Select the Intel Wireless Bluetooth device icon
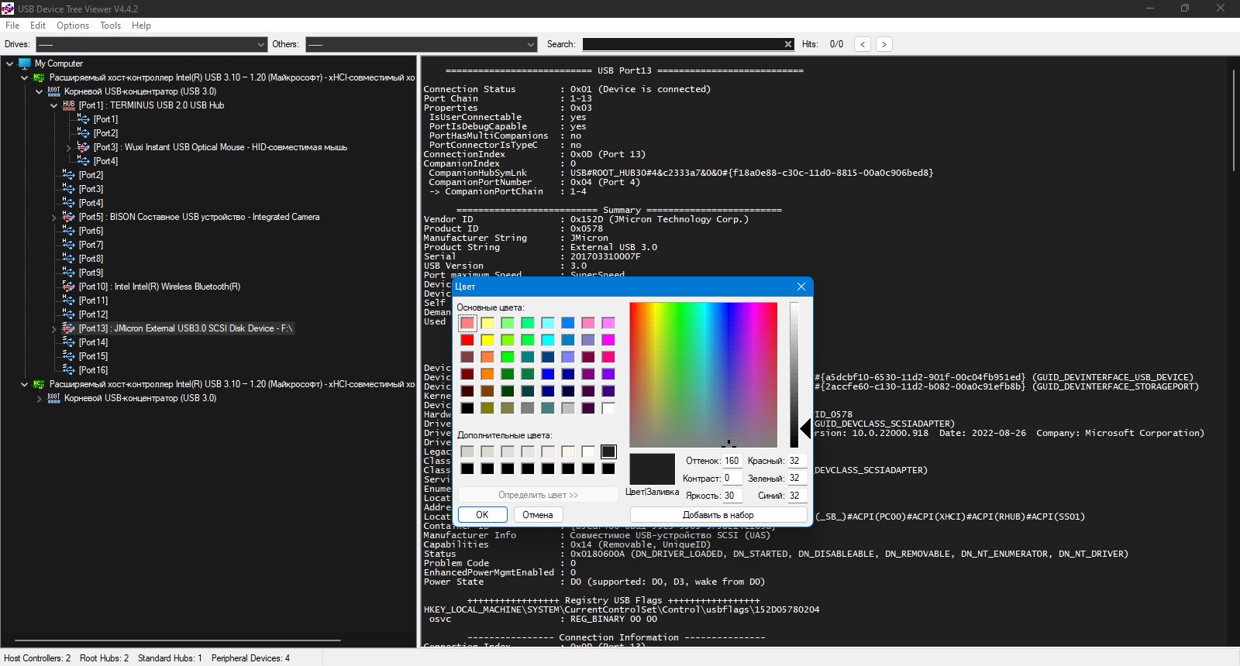The width and height of the screenshot is (1240, 666). pyautogui.click(x=69, y=287)
